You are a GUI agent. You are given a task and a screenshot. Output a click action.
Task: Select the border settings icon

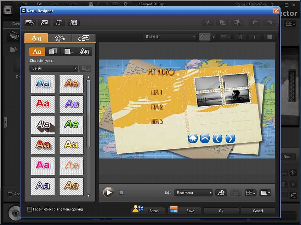coord(84,52)
